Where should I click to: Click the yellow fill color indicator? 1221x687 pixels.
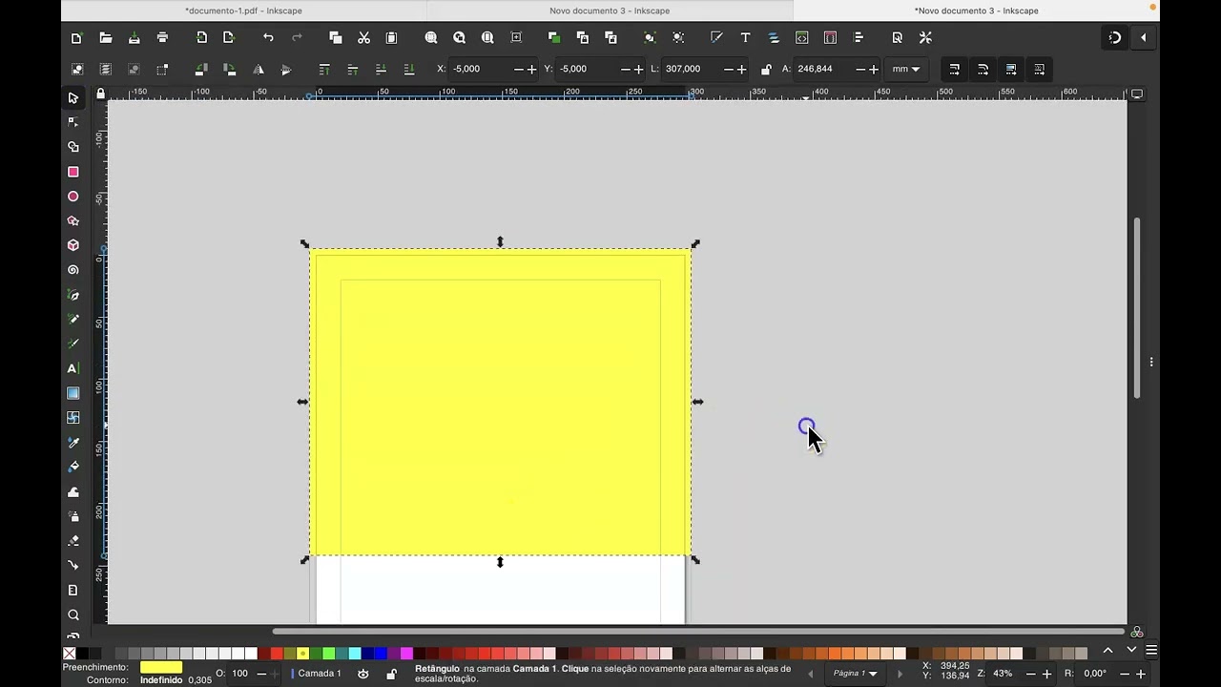tap(161, 668)
